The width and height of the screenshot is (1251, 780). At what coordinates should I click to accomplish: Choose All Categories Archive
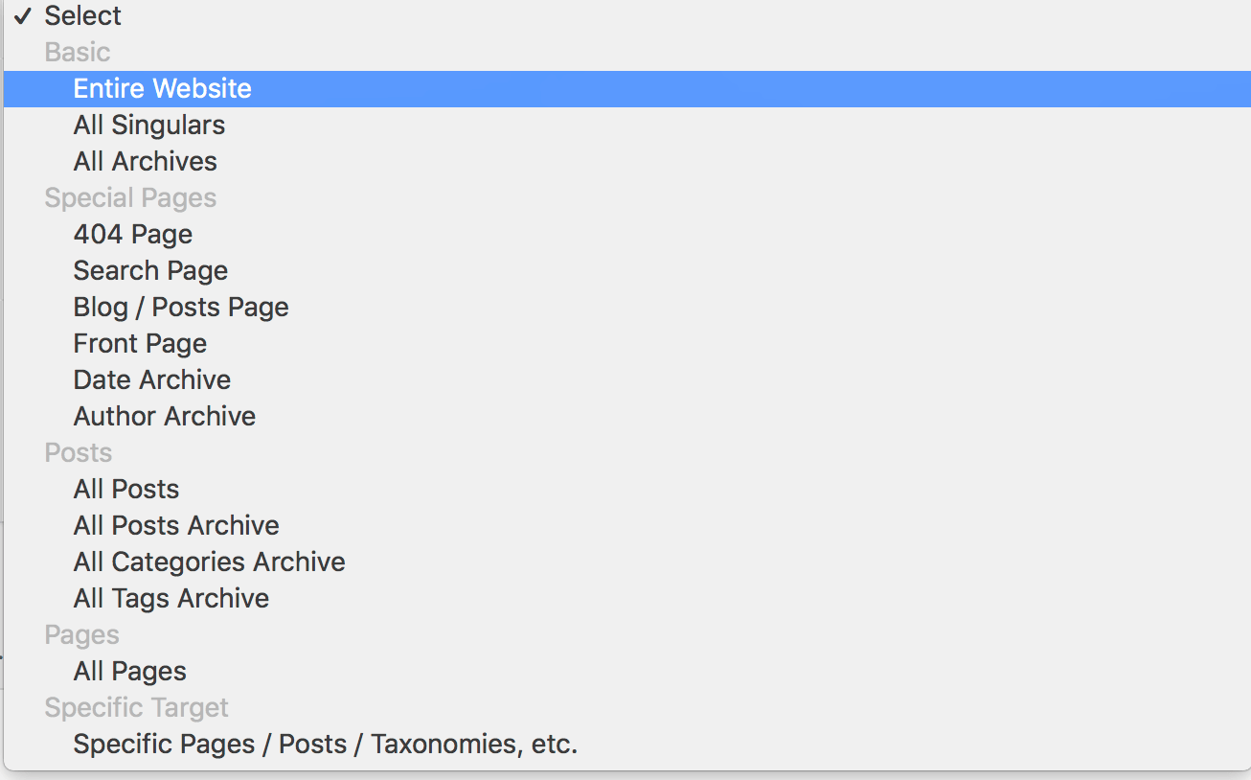coord(209,562)
